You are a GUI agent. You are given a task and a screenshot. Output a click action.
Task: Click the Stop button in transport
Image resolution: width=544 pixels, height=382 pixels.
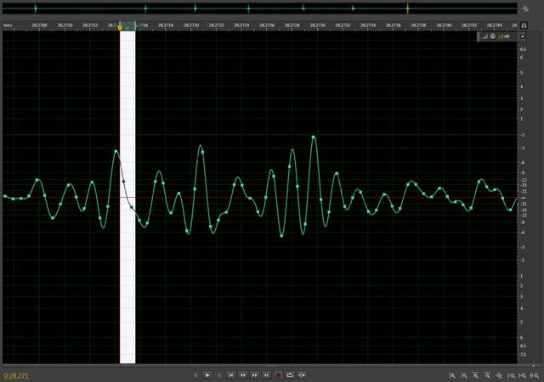[x=195, y=374]
